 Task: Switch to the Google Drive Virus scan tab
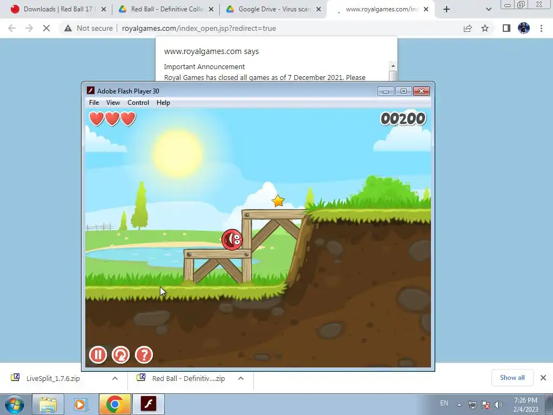(x=274, y=9)
